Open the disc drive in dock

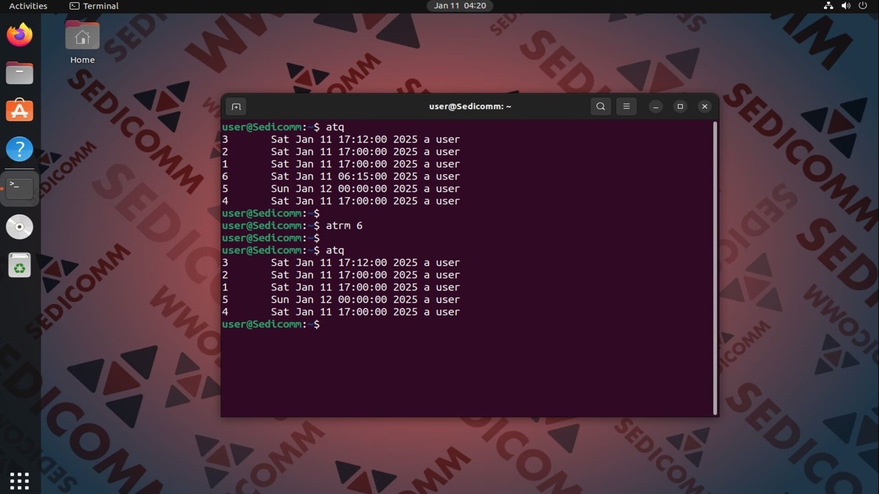click(x=20, y=227)
